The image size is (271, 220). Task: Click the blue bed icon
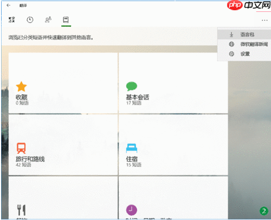pos(132,148)
